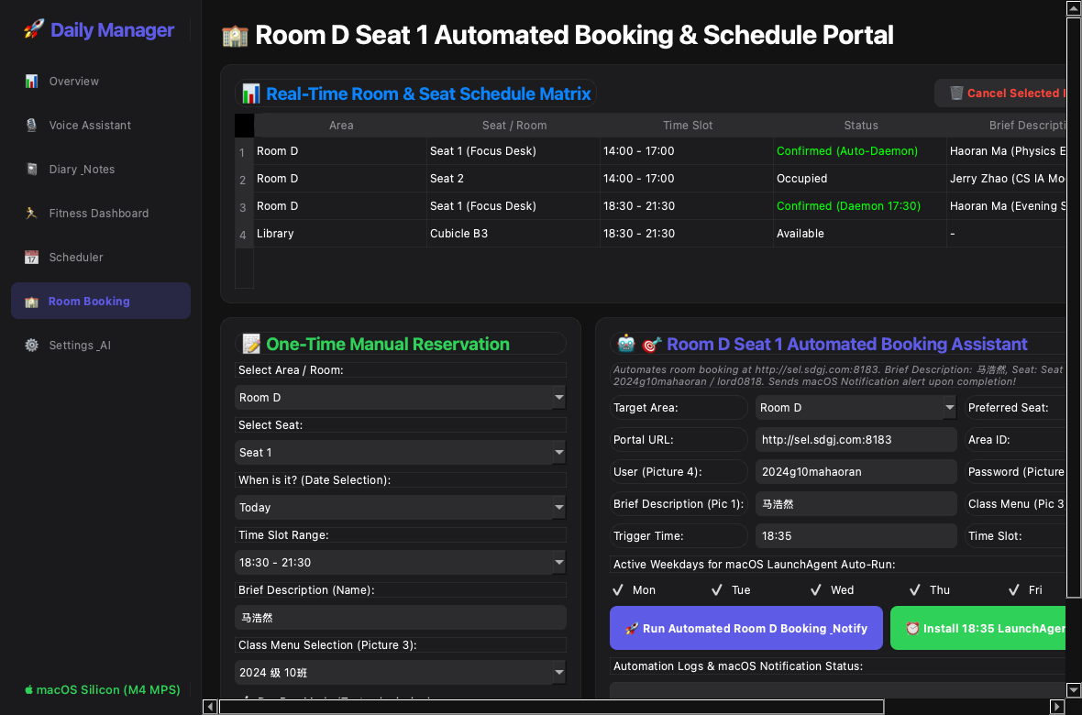
Task: Click the alarm clock icon on Install LaunchAgent button
Action: 912,628
